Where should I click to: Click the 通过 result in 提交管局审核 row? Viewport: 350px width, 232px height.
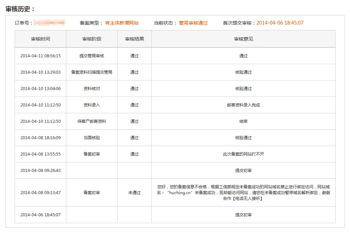(134, 56)
